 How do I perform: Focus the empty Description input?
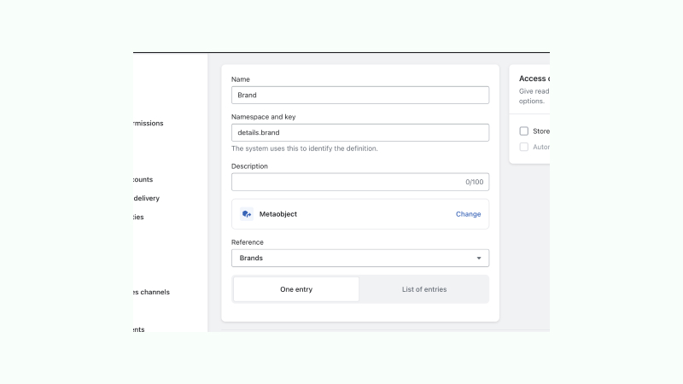pyautogui.click(x=359, y=182)
